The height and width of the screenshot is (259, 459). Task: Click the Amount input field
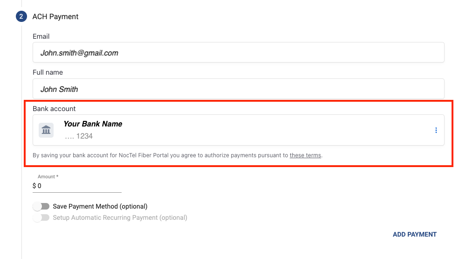coord(80,186)
